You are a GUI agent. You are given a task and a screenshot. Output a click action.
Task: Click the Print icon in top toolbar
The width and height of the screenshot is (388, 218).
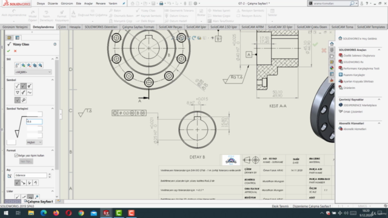coord(161,4)
